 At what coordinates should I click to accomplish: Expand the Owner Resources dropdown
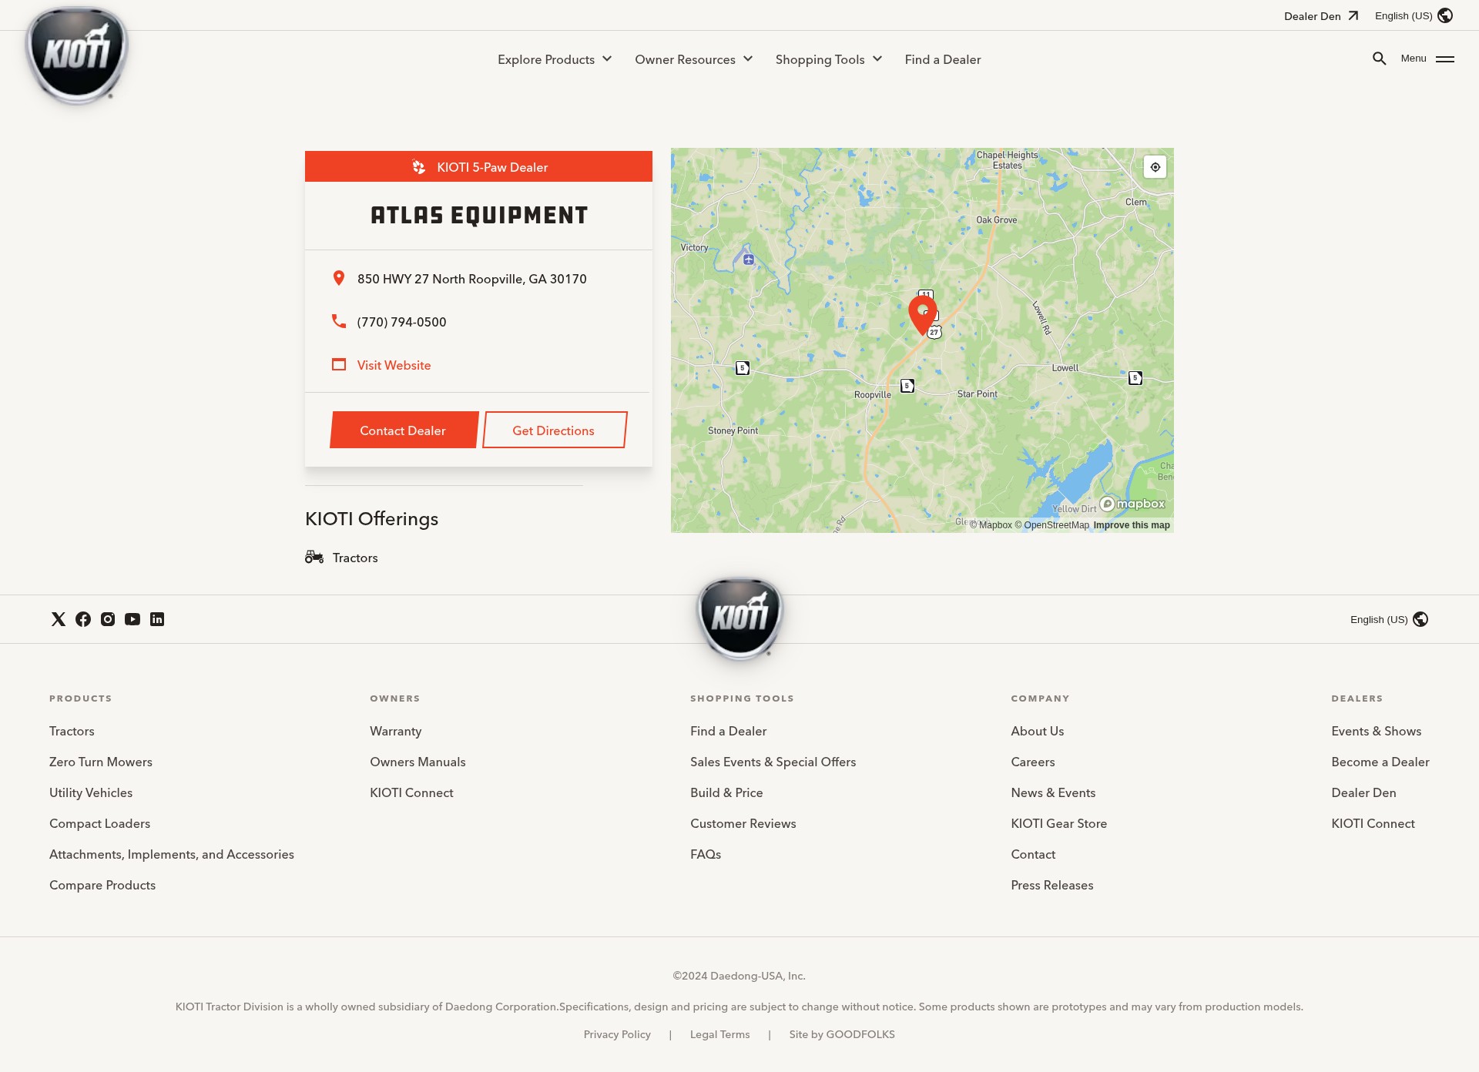[693, 59]
